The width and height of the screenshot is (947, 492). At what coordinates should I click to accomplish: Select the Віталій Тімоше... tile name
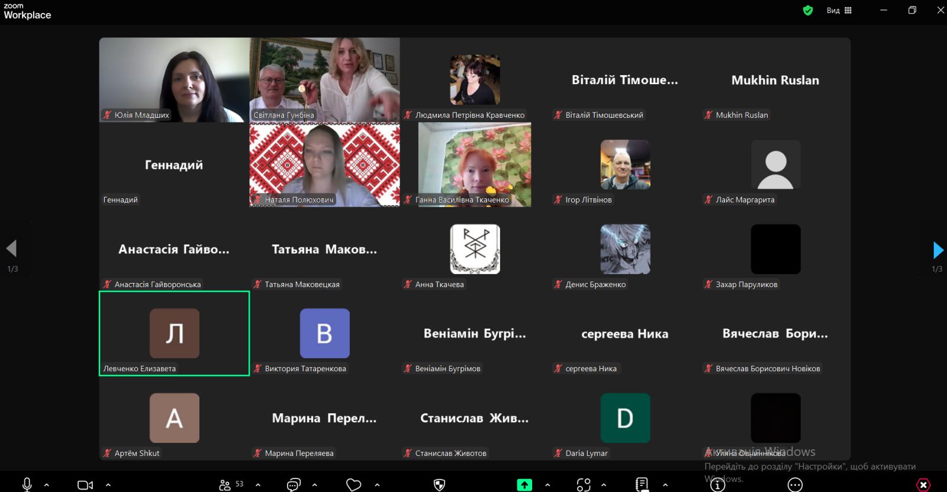(x=625, y=80)
